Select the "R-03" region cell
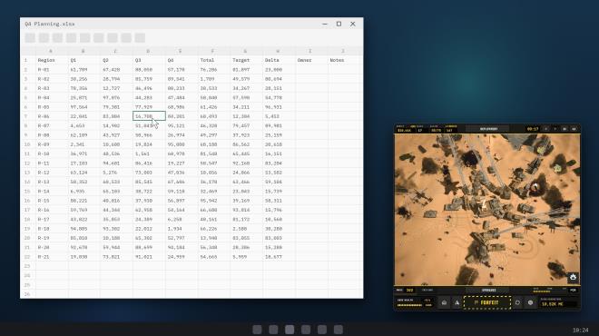599x336 pixels. (52, 88)
